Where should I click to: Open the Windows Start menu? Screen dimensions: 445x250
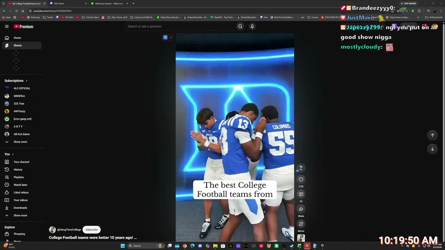coord(122,246)
